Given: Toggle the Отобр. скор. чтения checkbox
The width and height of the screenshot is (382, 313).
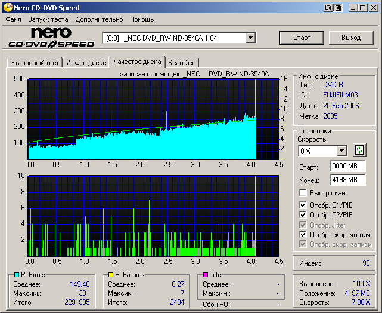Looking at the screenshot, I should pyautogui.click(x=303, y=235).
